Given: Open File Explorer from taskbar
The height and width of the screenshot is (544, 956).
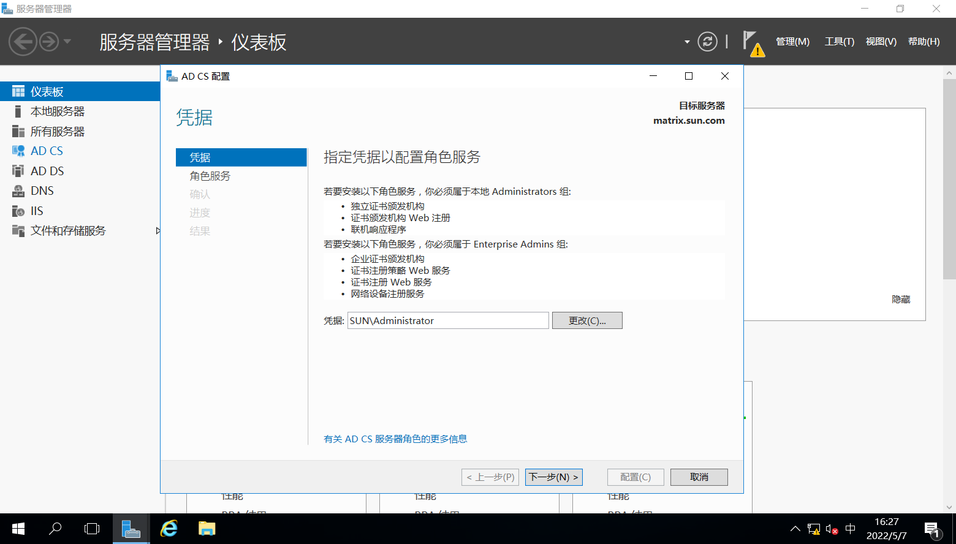Looking at the screenshot, I should coord(207,529).
